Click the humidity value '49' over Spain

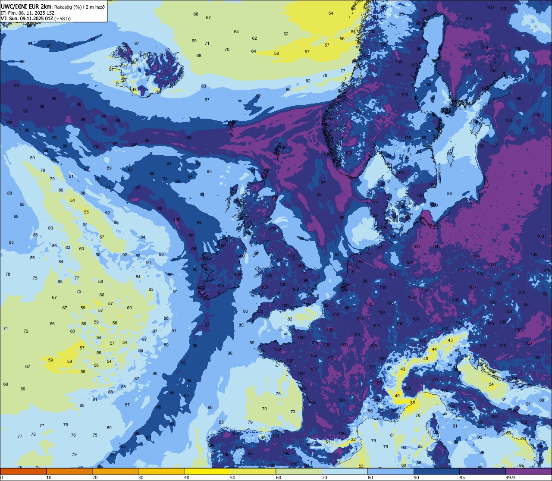263,438
